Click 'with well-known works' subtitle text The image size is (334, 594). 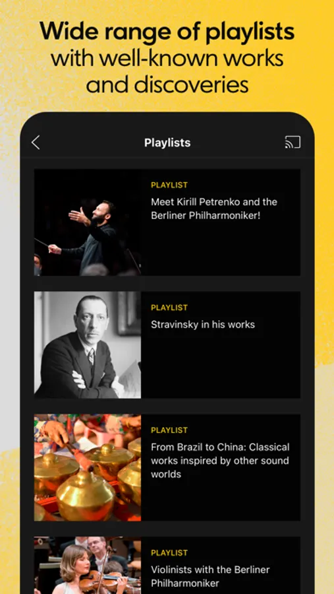[167, 59]
